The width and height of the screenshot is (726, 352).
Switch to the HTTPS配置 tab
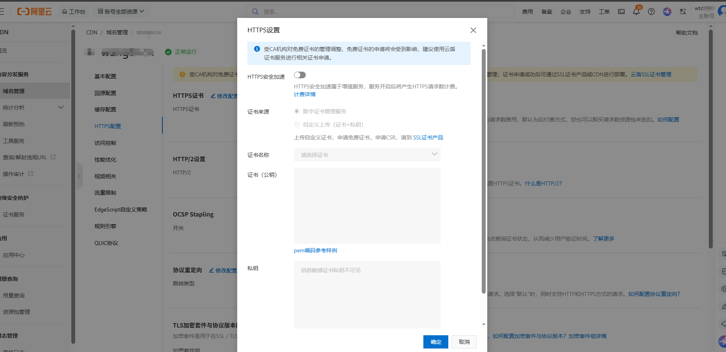coord(108,126)
